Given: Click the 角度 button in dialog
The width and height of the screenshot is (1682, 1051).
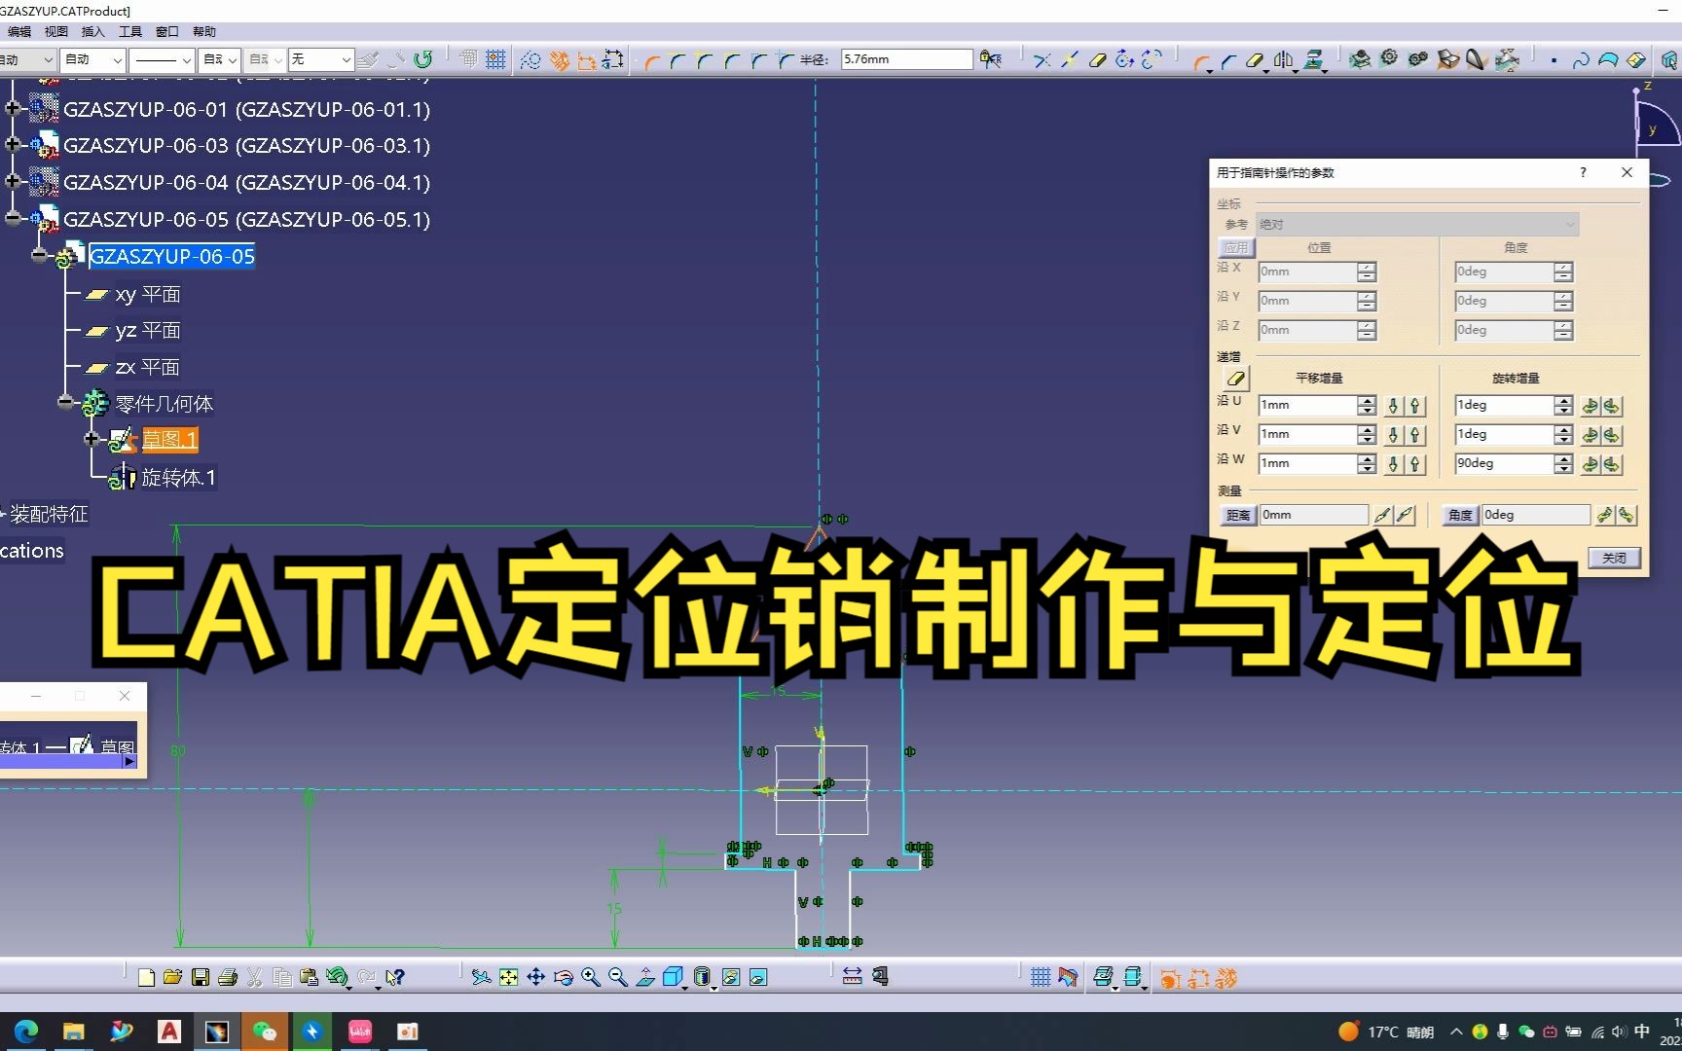Looking at the screenshot, I should click(x=1459, y=515).
